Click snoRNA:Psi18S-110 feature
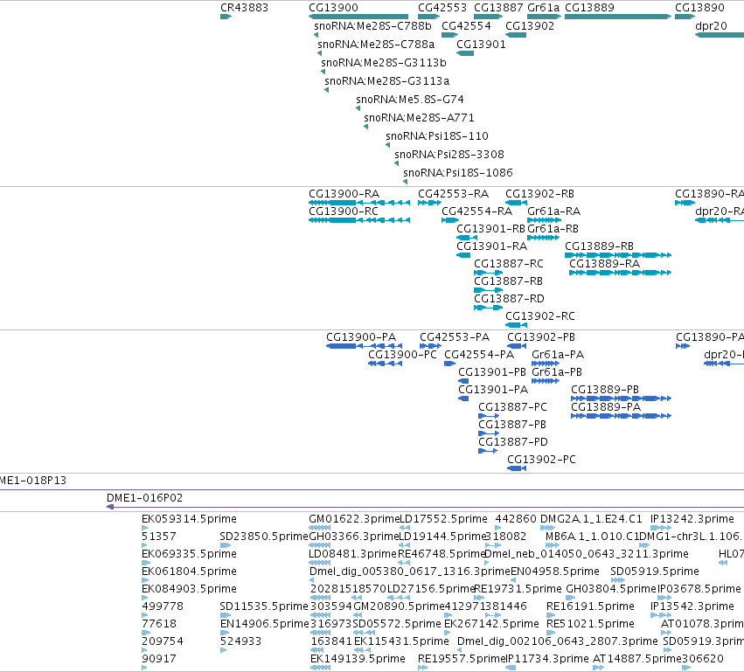 [x=387, y=145]
